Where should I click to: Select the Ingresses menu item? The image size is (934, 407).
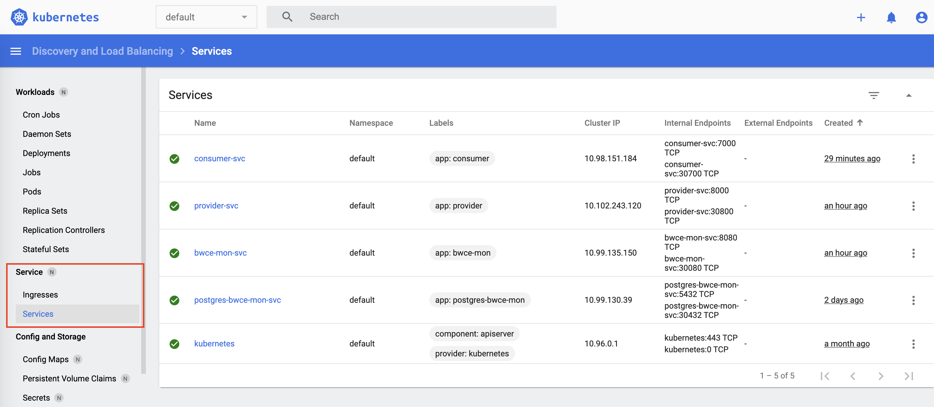pos(40,295)
